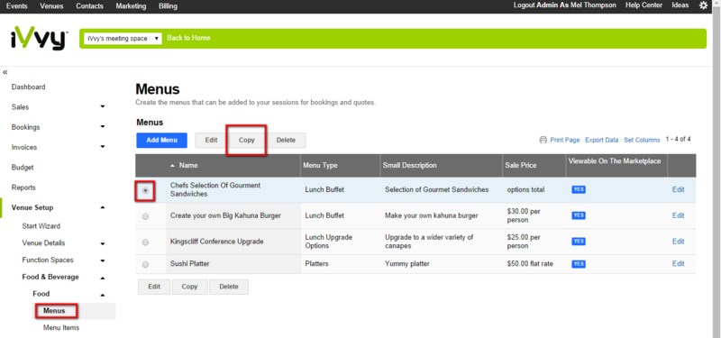Screen dimensions: 721x338
Task: Click Edit link in Chefs Selection row
Action: [679, 189]
